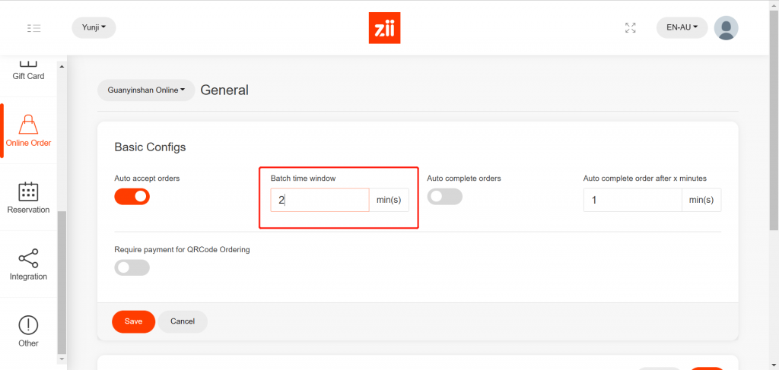779x370 pixels.
Task: Cancel the Basic Configs changes
Action: pyautogui.click(x=183, y=321)
